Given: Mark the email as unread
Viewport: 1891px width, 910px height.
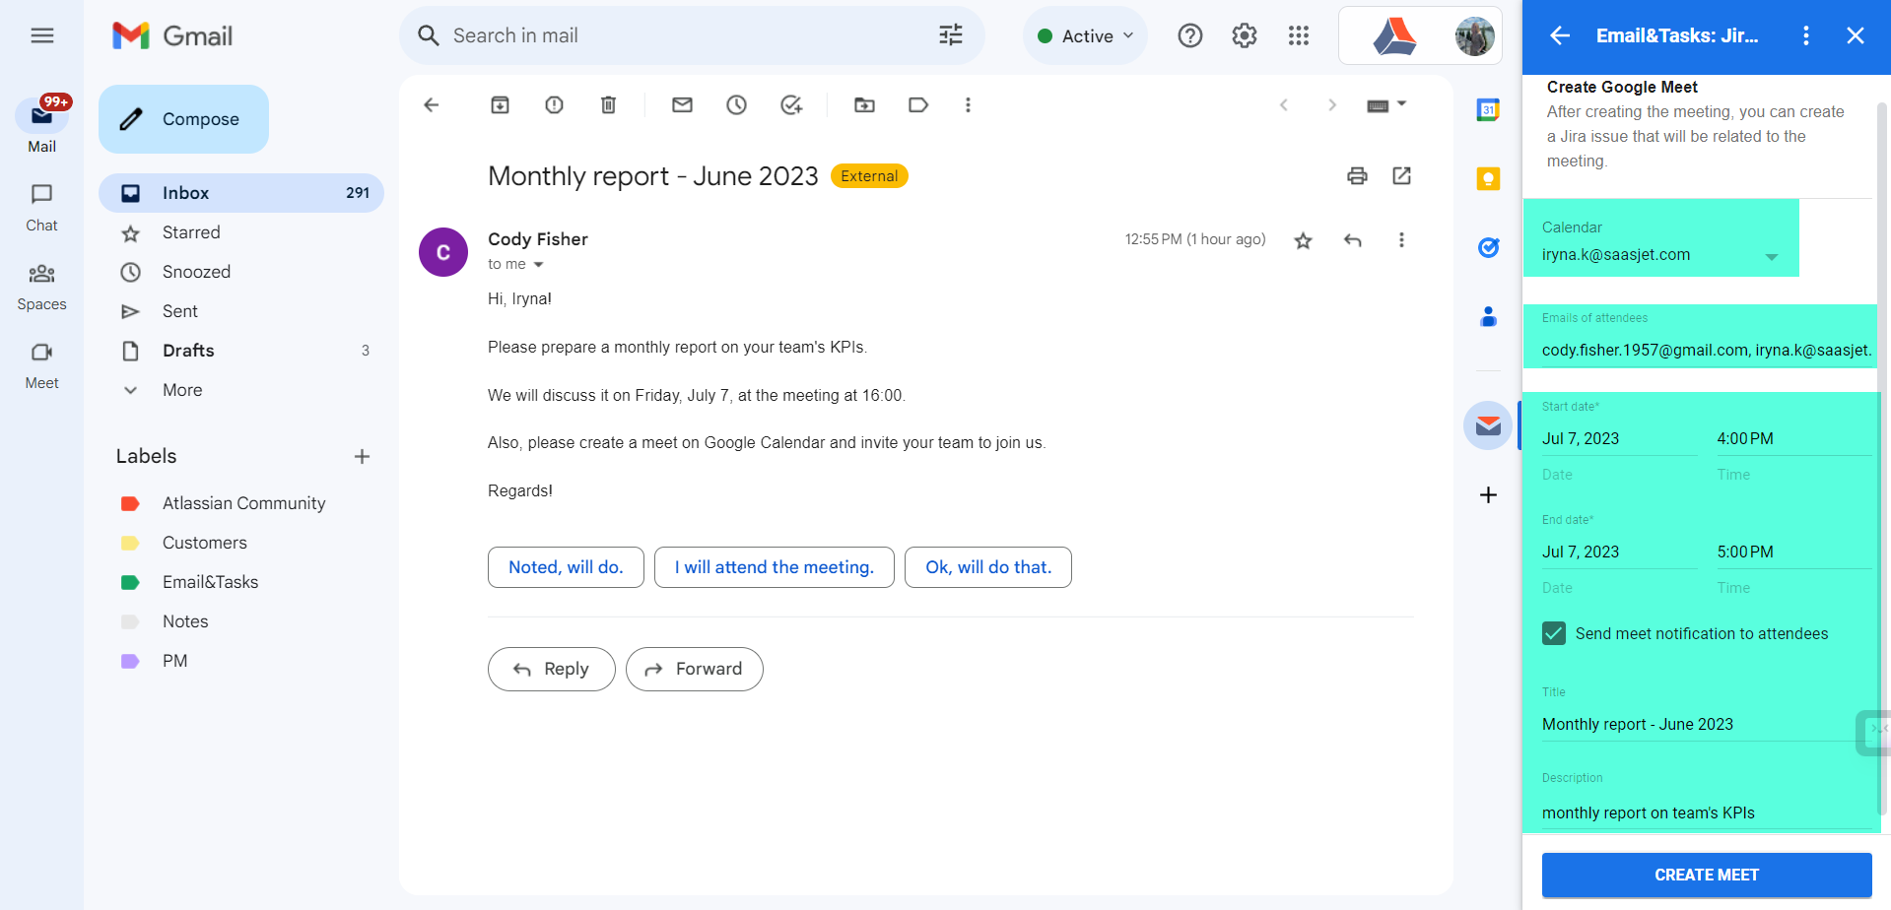Looking at the screenshot, I should pyautogui.click(x=682, y=105).
